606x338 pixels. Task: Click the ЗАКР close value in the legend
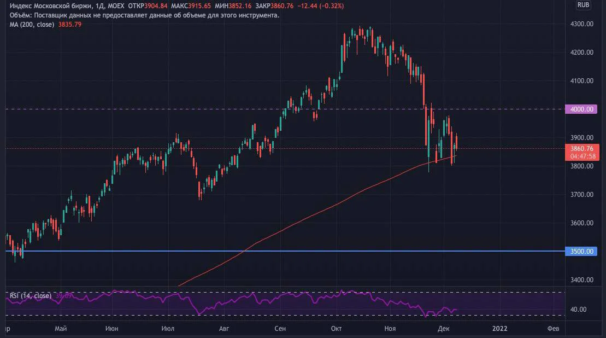282,6
